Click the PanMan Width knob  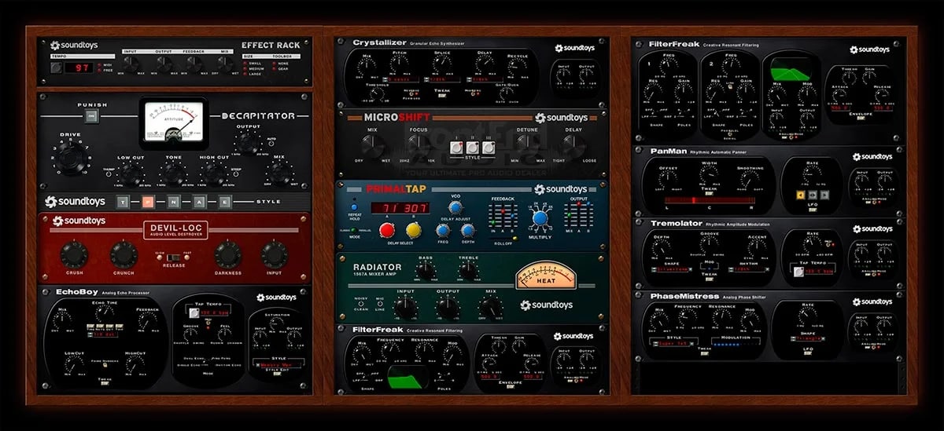pyautogui.click(x=709, y=174)
